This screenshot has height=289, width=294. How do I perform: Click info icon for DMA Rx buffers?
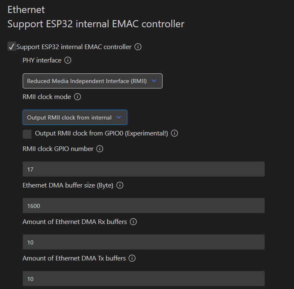[133, 222]
